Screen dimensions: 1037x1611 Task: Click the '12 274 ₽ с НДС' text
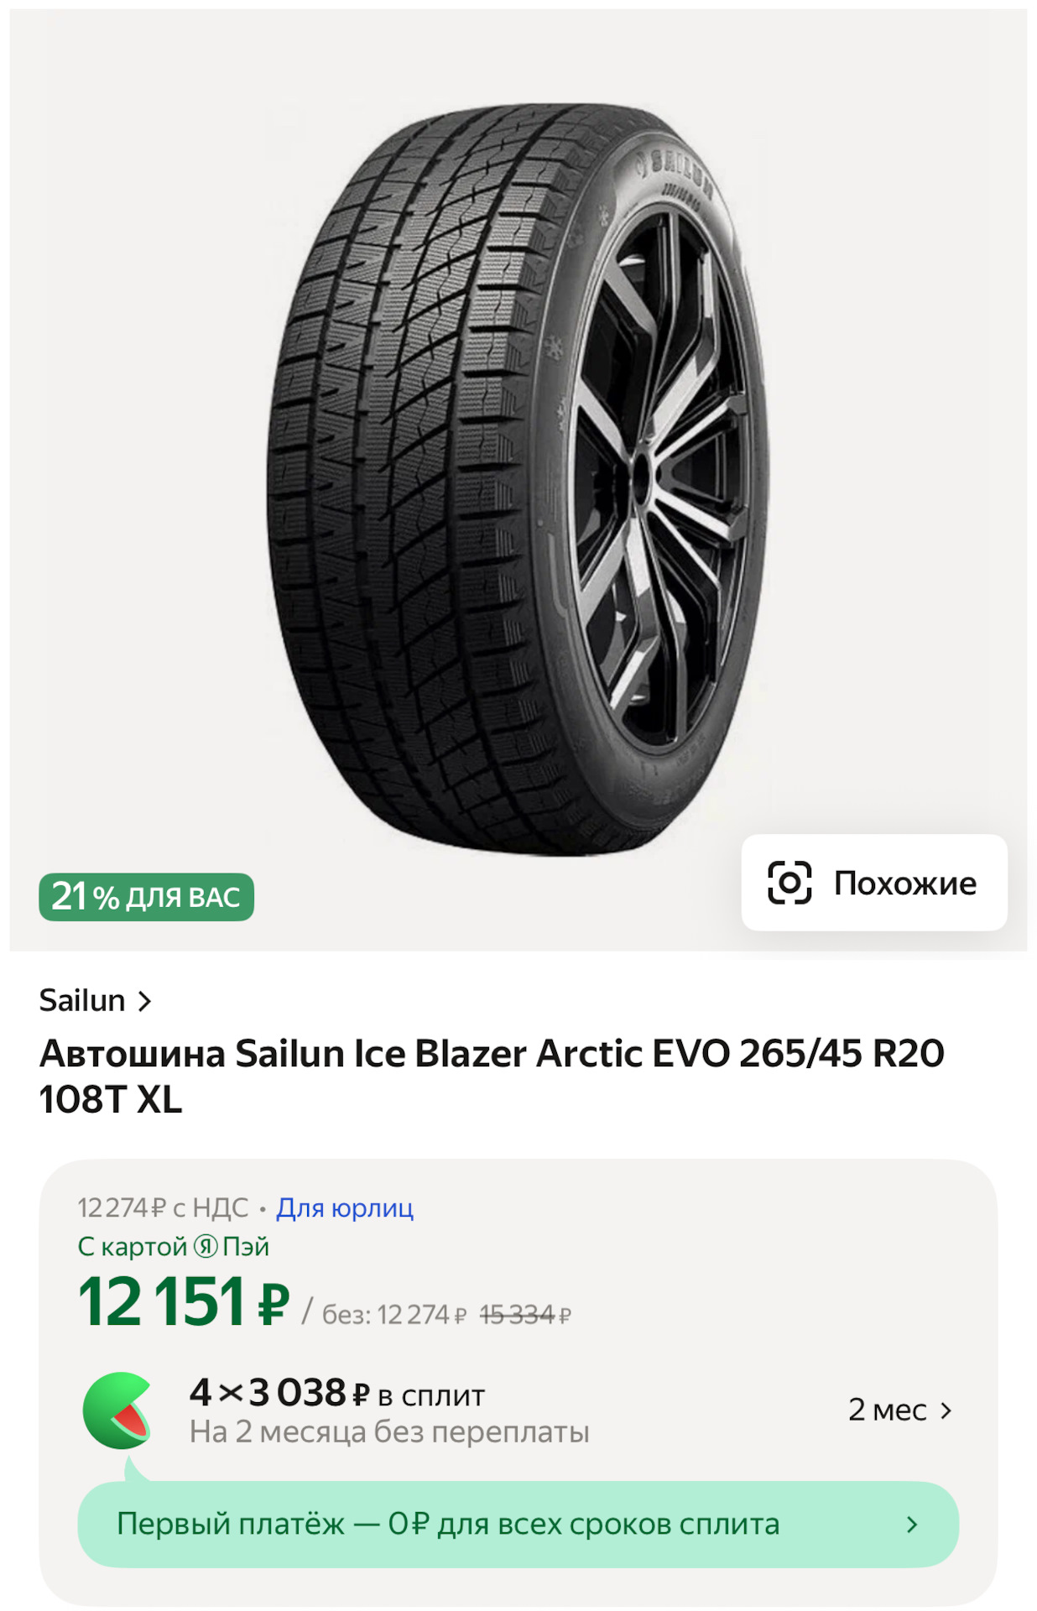coord(163,1208)
